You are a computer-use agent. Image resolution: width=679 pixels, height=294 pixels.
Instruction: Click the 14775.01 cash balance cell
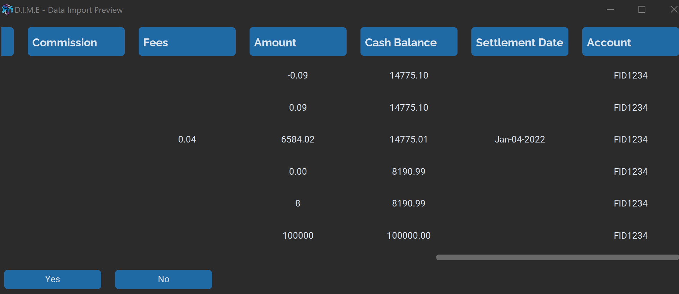[409, 139]
